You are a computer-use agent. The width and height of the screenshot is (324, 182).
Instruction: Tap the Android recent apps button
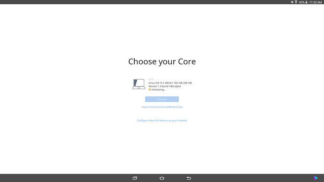[x=135, y=178]
